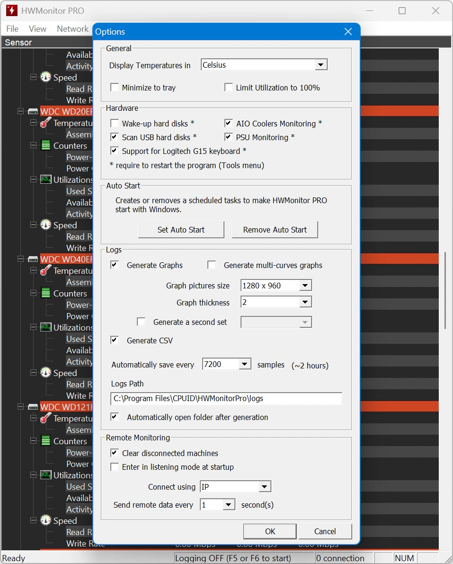Collapse the WDC WD40EF tree node
The image size is (453, 564).
coord(20,260)
